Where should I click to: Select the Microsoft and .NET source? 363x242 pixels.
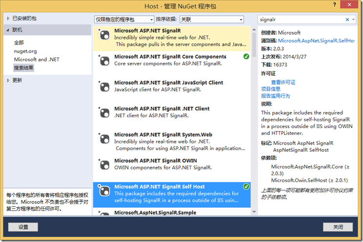tap(37, 59)
